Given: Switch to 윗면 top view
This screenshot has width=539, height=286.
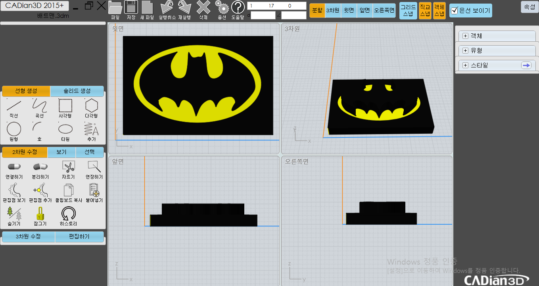Looking at the screenshot, I should pos(349,11).
